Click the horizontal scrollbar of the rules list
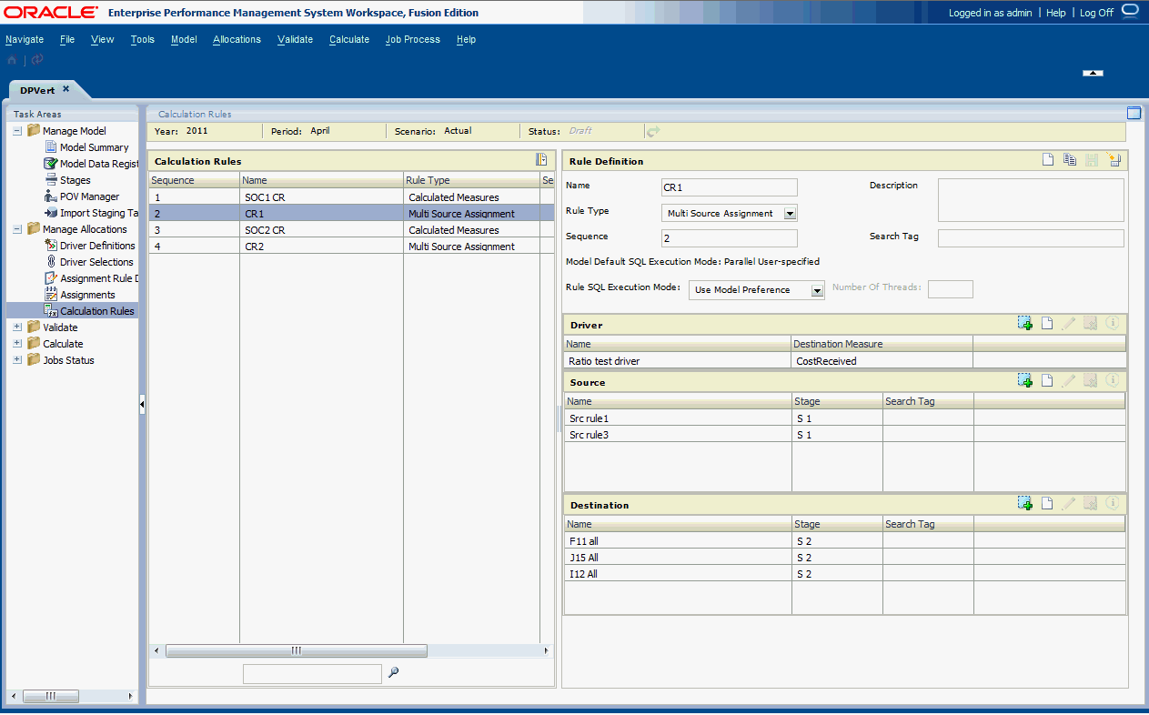Viewport: 1149px width, 715px height. [x=296, y=650]
